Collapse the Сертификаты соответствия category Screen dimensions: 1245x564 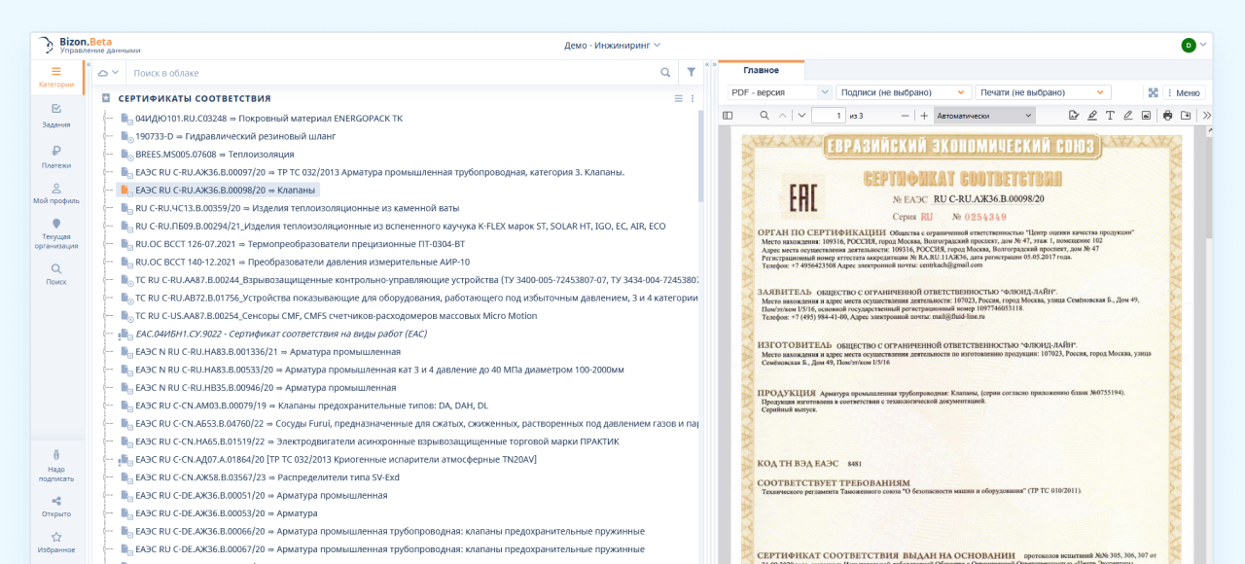tap(106, 98)
